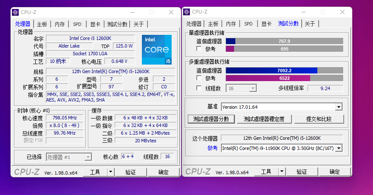Switch to 内存 tab in left window
The image size is (373, 195).
pos(60,24)
